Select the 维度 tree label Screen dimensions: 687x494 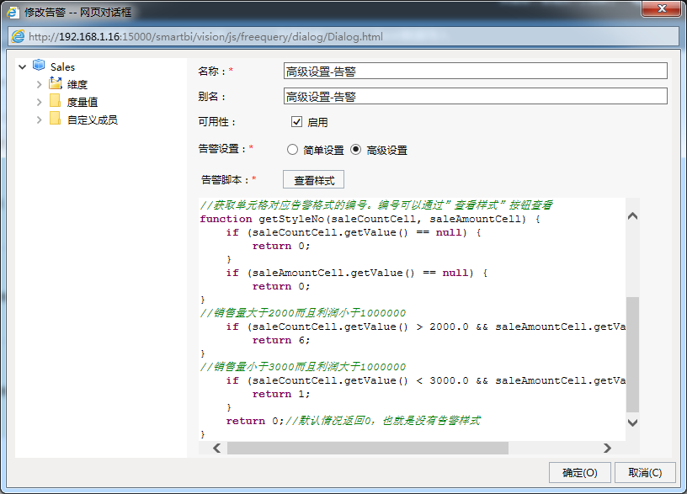(x=77, y=84)
